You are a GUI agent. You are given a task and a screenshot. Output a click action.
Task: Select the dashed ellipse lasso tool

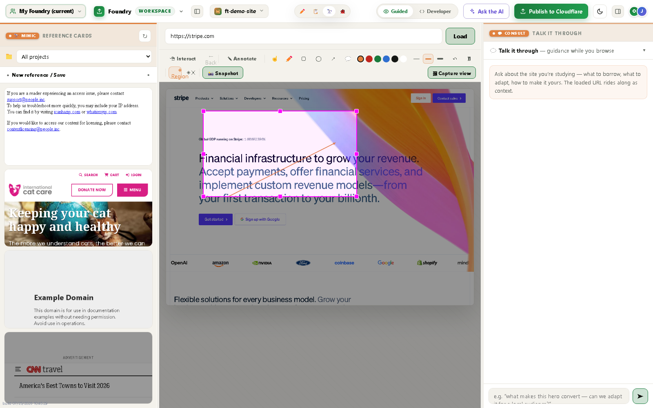click(348, 59)
